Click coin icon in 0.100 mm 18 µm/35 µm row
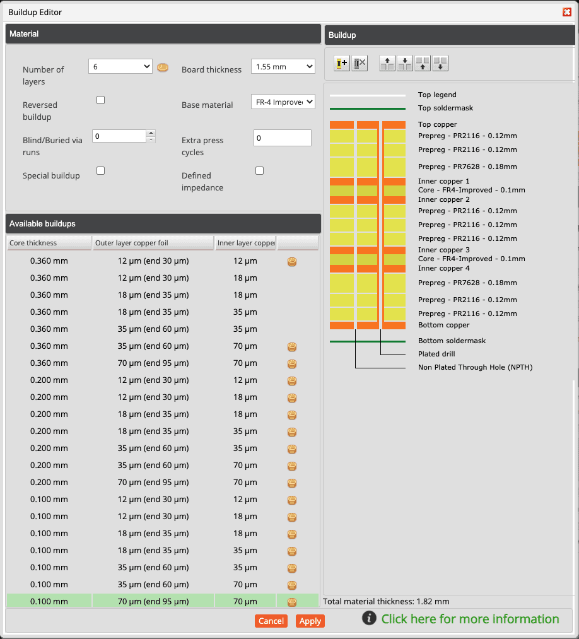This screenshot has width=579, height=639. [292, 551]
